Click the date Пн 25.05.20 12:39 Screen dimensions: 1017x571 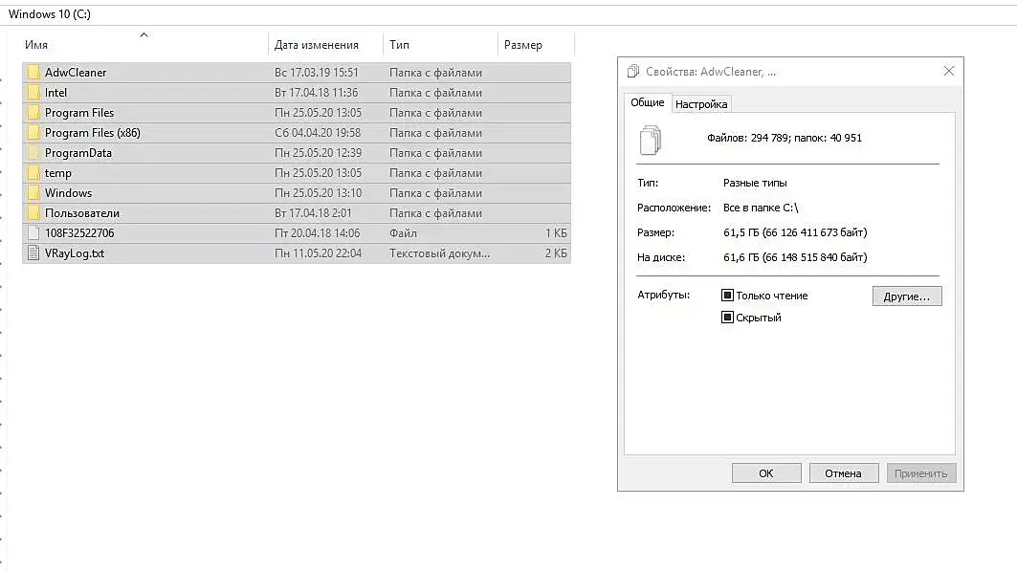click(318, 152)
